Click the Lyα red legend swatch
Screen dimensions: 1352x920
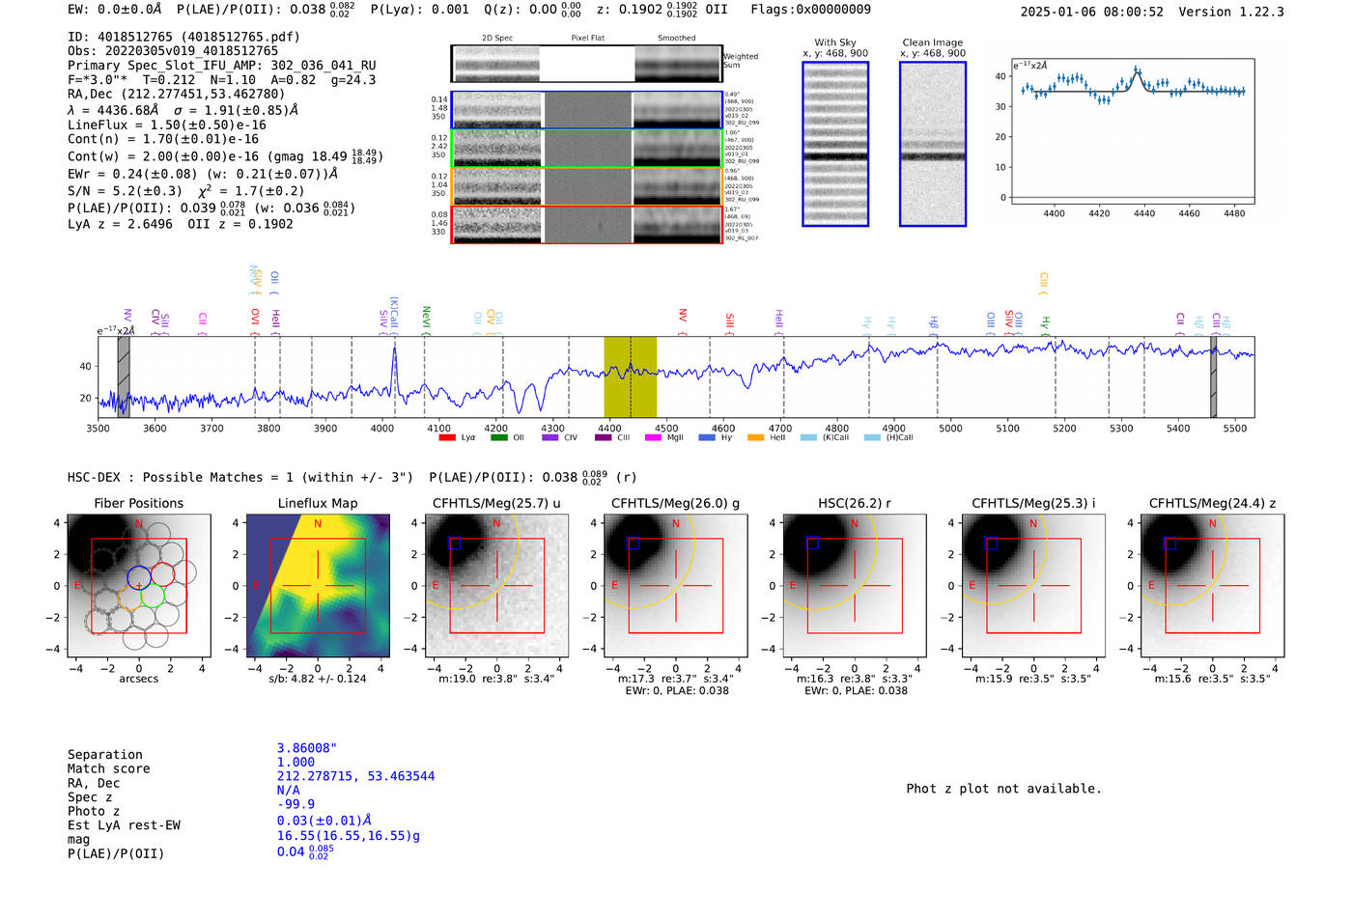pyautogui.click(x=447, y=437)
